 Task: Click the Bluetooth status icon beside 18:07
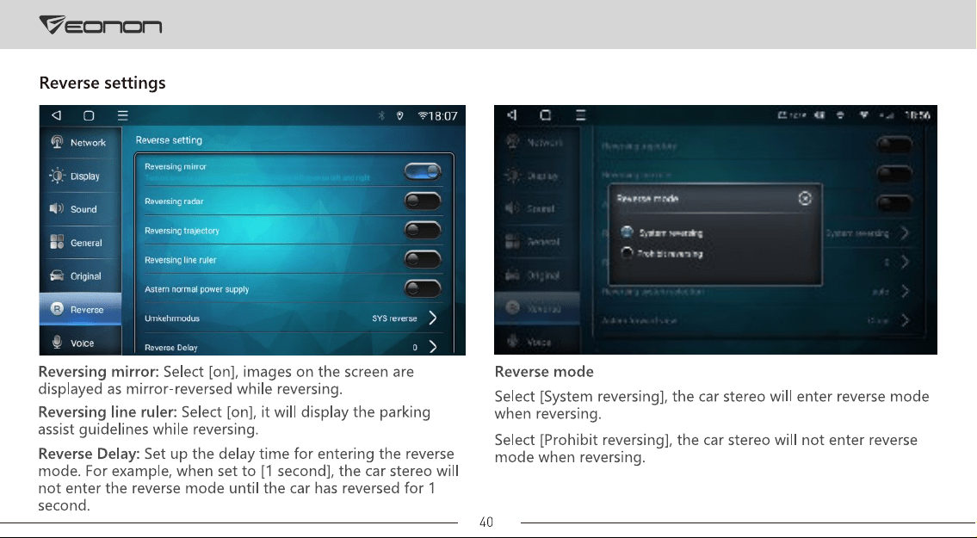[381, 115]
